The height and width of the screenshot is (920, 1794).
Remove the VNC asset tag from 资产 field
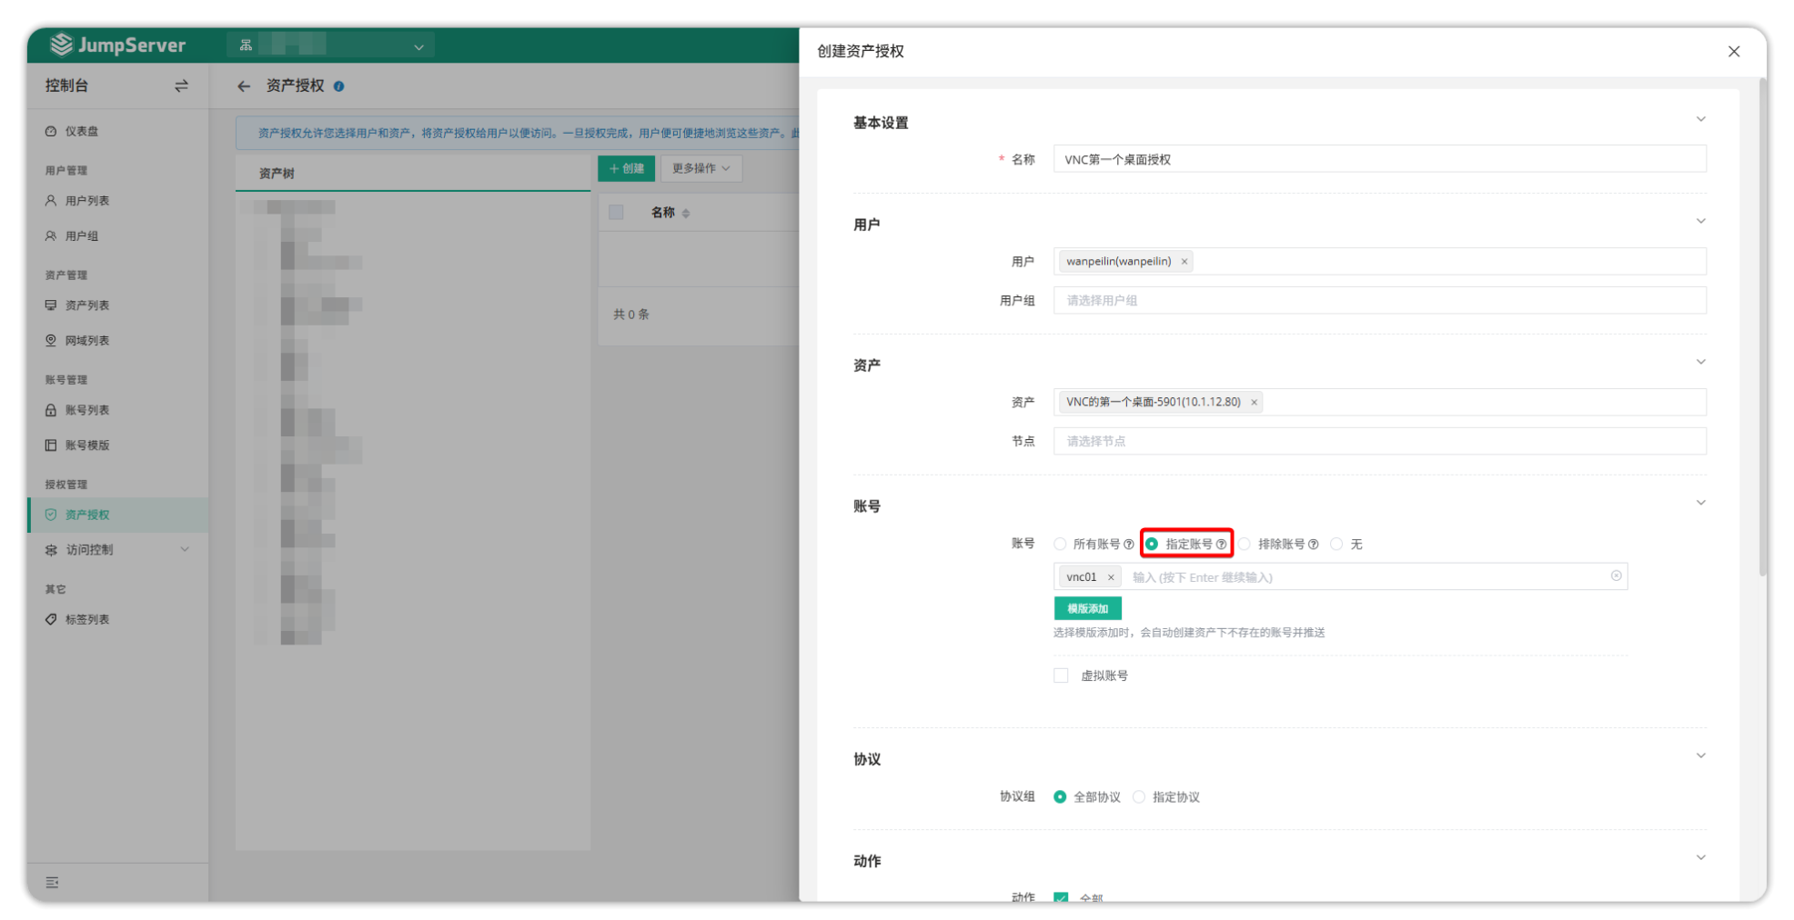1254,402
